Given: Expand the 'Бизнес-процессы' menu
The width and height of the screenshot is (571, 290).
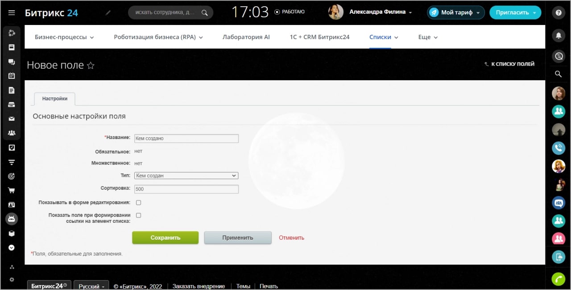Looking at the screenshot, I should click(x=64, y=37).
